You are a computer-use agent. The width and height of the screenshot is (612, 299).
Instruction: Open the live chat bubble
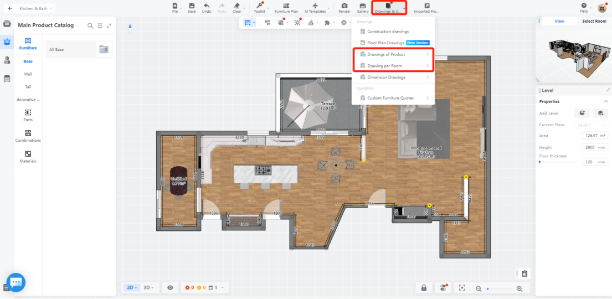coord(16,282)
